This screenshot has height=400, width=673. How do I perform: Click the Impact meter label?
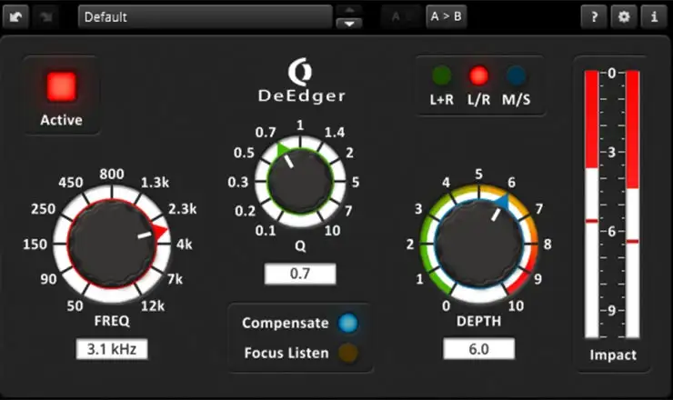[613, 355]
